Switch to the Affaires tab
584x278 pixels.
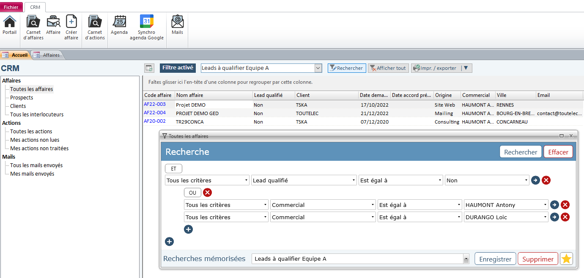coord(51,55)
